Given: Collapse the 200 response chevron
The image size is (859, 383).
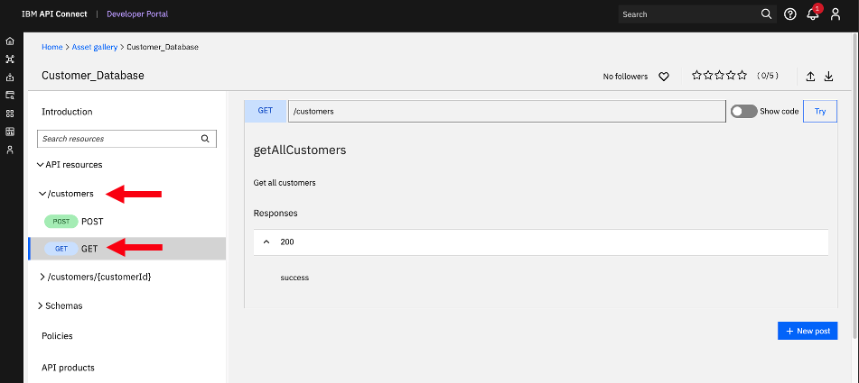Looking at the screenshot, I should 266,242.
